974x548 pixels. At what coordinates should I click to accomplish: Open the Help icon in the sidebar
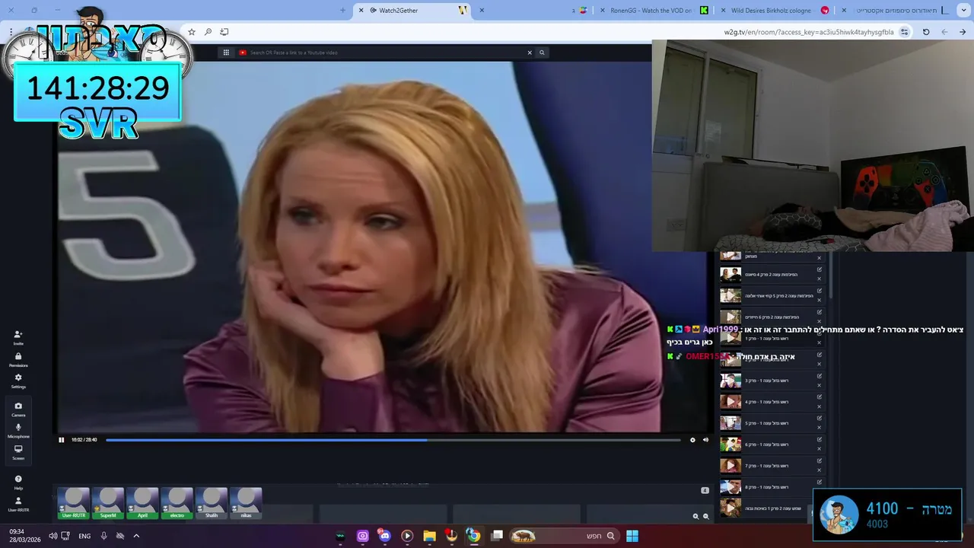coord(18,482)
